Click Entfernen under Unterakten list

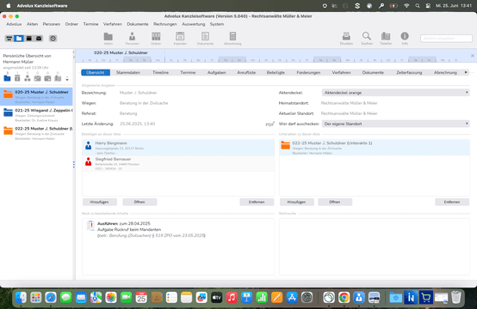(452, 202)
